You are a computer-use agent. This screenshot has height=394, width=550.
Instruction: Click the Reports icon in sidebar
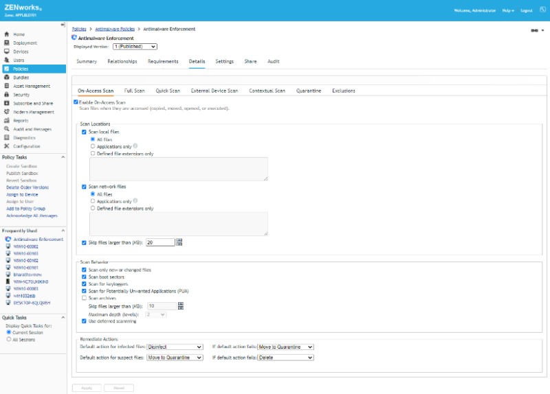(6, 121)
